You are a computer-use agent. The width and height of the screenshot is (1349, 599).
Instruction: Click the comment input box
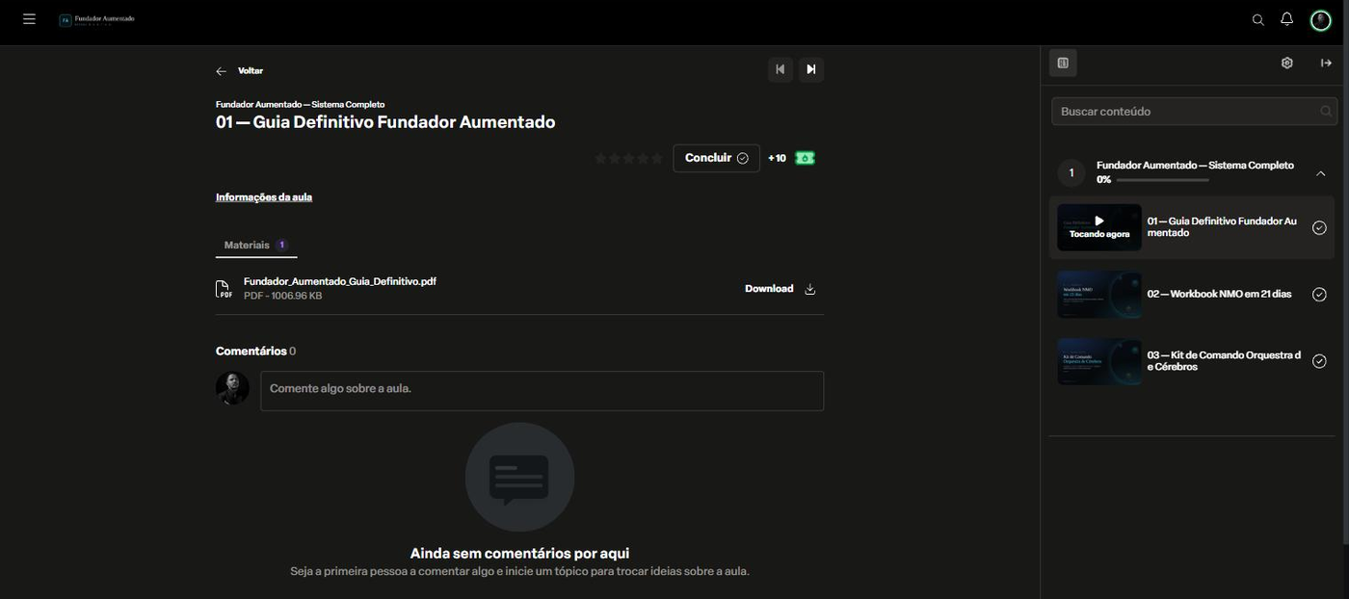(x=542, y=391)
